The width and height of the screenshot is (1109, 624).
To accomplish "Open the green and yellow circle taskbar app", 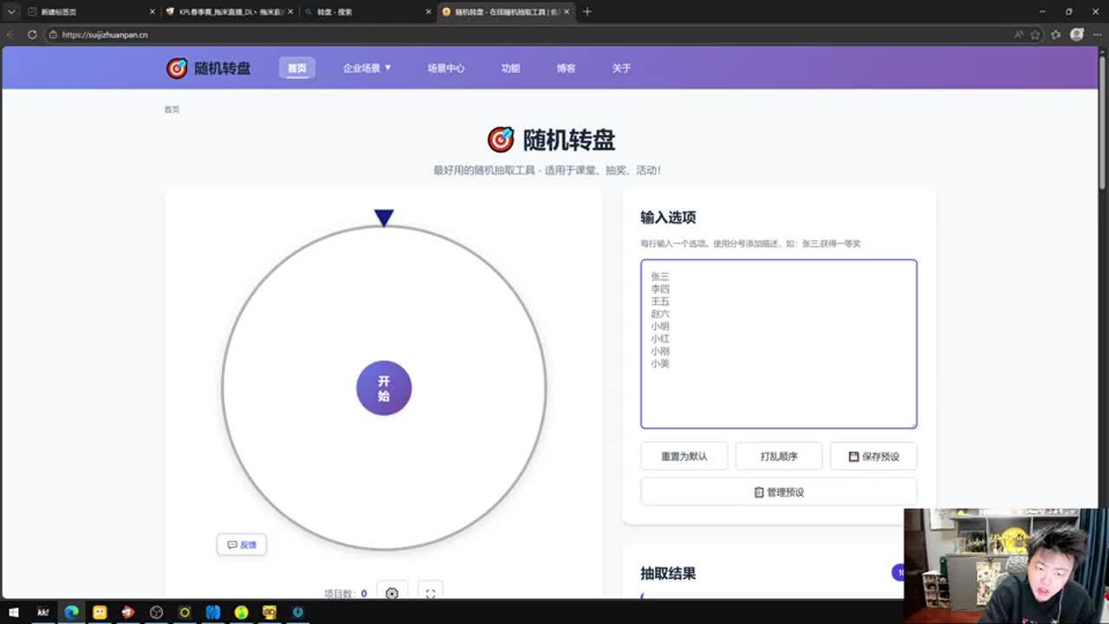I will pos(241,612).
